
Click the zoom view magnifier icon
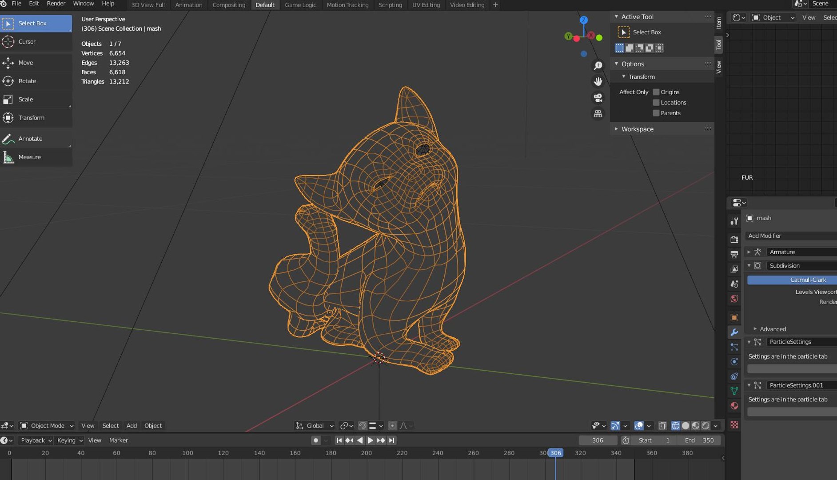click(x=598, y=66)
